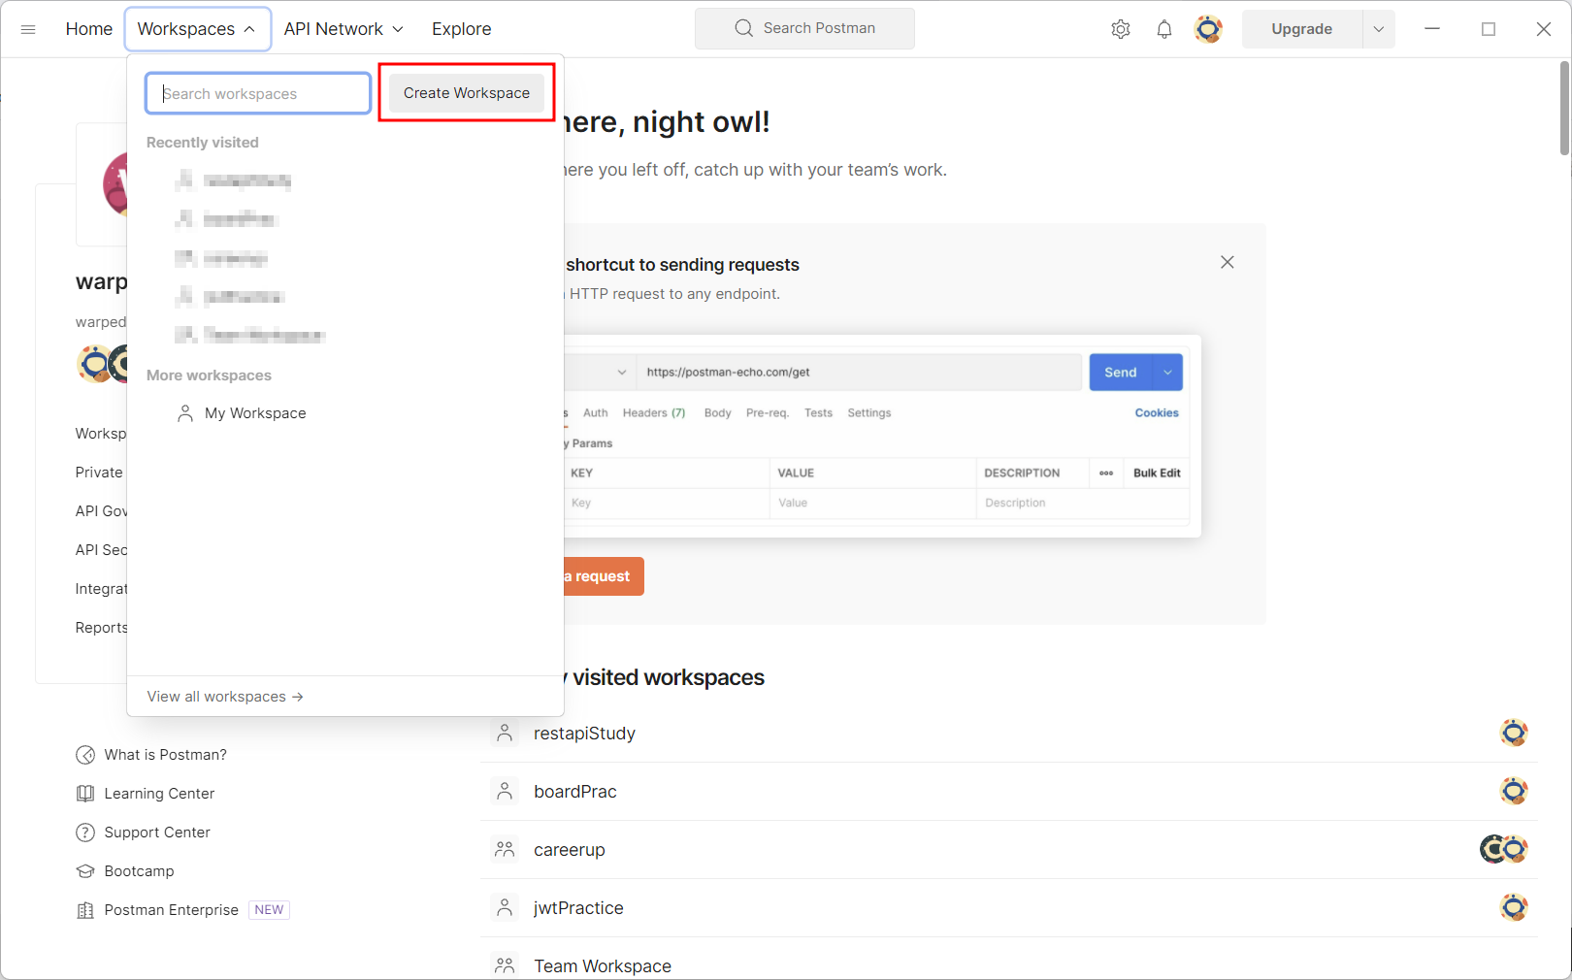Click the Support Center question icon

coord(85,833)
